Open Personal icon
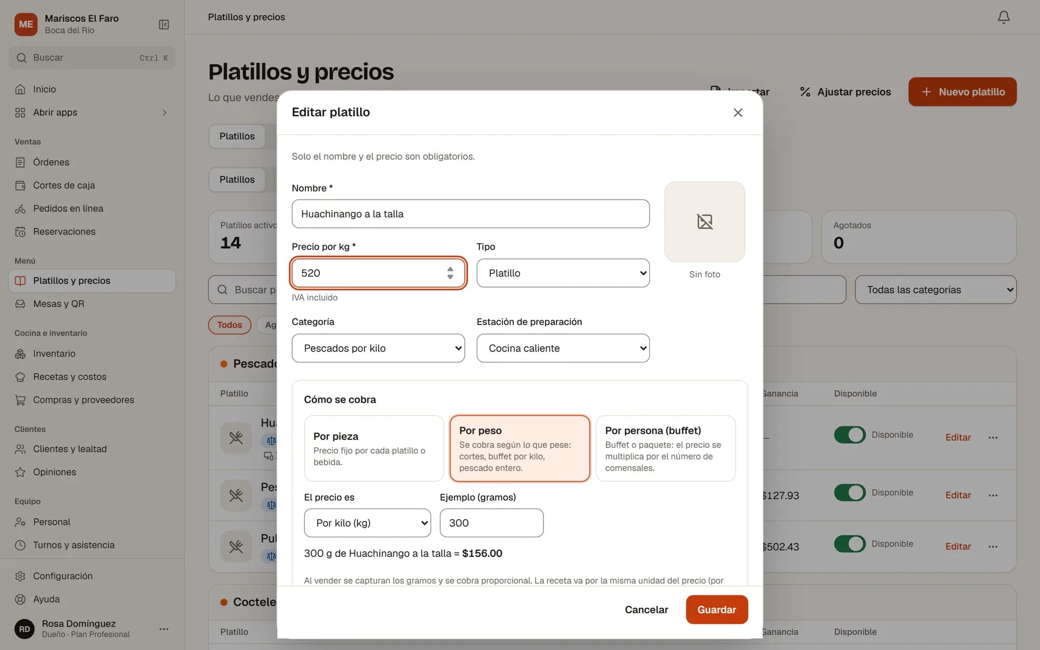Image resolution: width=1040 pixels, height=650 pixels. 20,522
